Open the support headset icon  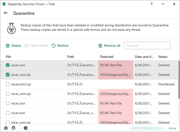coord(13,128)
